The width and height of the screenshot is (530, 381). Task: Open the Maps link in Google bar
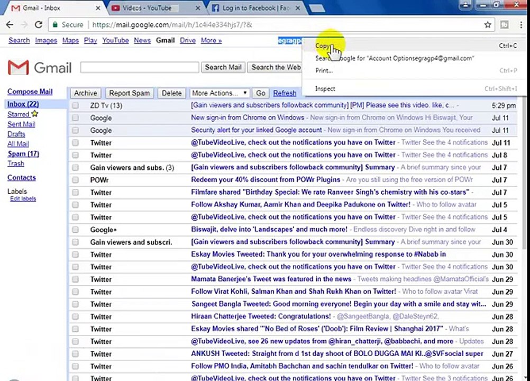[70, 41]
